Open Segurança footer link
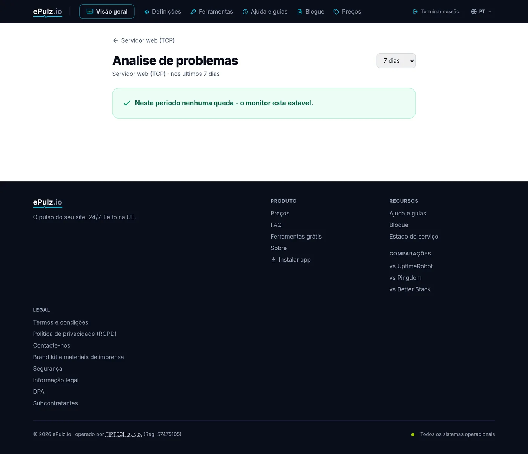This screenshot has width=528, height=454. [x=48, y=369]
